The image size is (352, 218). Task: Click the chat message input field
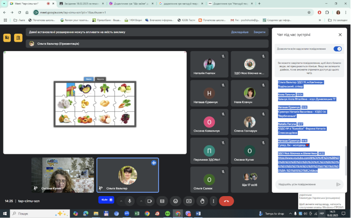click(x=306, y=184)
